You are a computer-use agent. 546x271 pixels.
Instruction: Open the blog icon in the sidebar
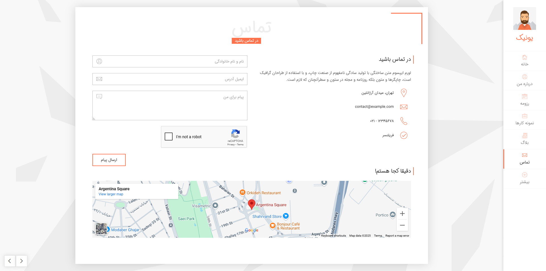coord(524,136)
